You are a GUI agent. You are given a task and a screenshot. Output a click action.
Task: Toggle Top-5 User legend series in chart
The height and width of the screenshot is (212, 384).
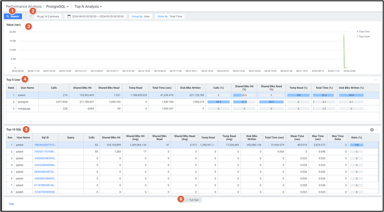coord(363,37)
